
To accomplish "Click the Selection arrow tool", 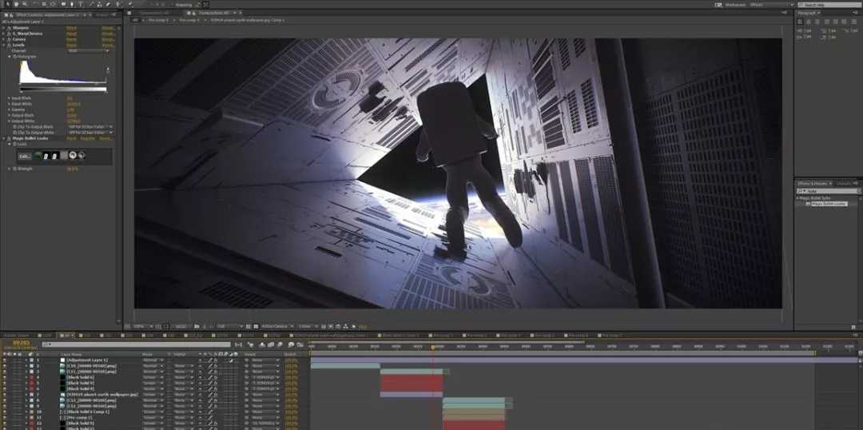I will pyautogui.click(x=7, y=4).
